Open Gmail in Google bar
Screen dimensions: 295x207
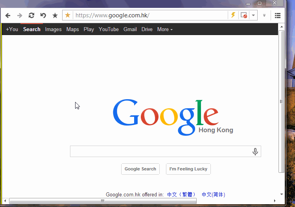[130, 29]
